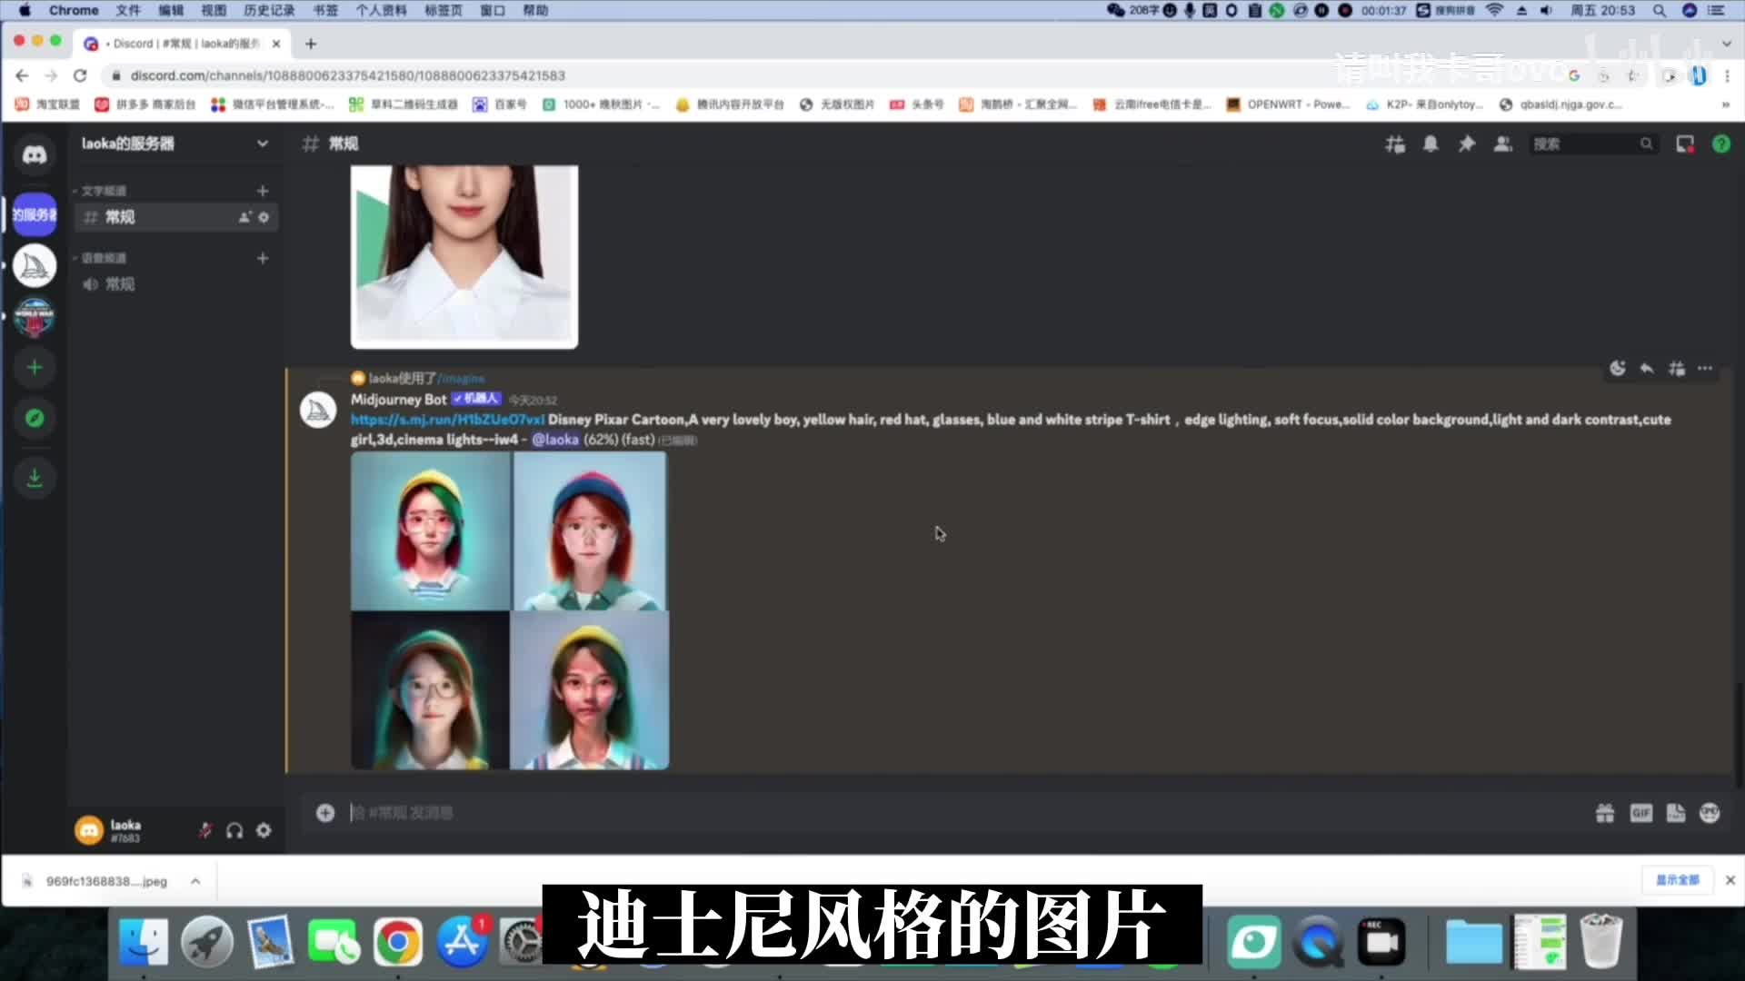Select the 常规 text channel
Image resolution: width=1745 pixels, height=981 pixels.
(120, 217)
